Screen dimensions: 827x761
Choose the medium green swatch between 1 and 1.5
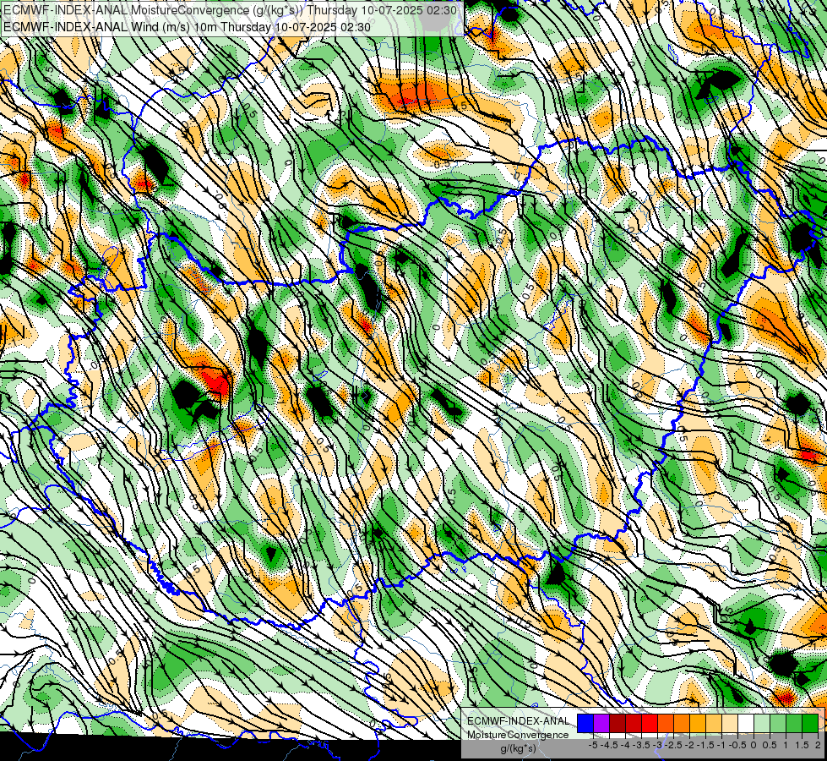(x=794, y=724)
